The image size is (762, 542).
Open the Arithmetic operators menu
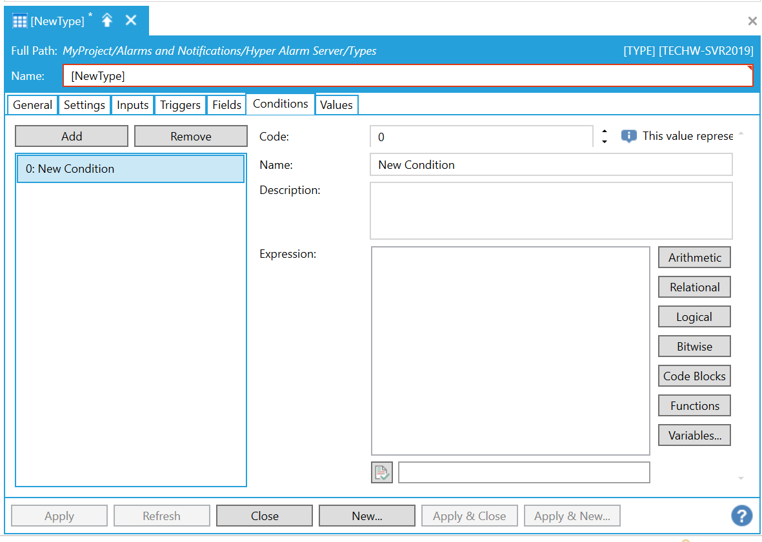point(694,257)
